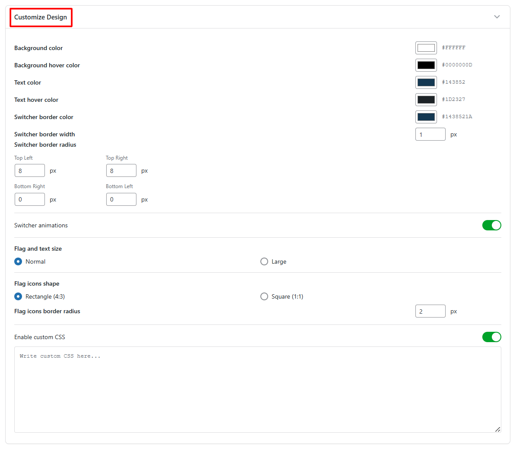
Task: Open the Background hover color swatch
Action: pyautogui.click(x=426, y=65)
